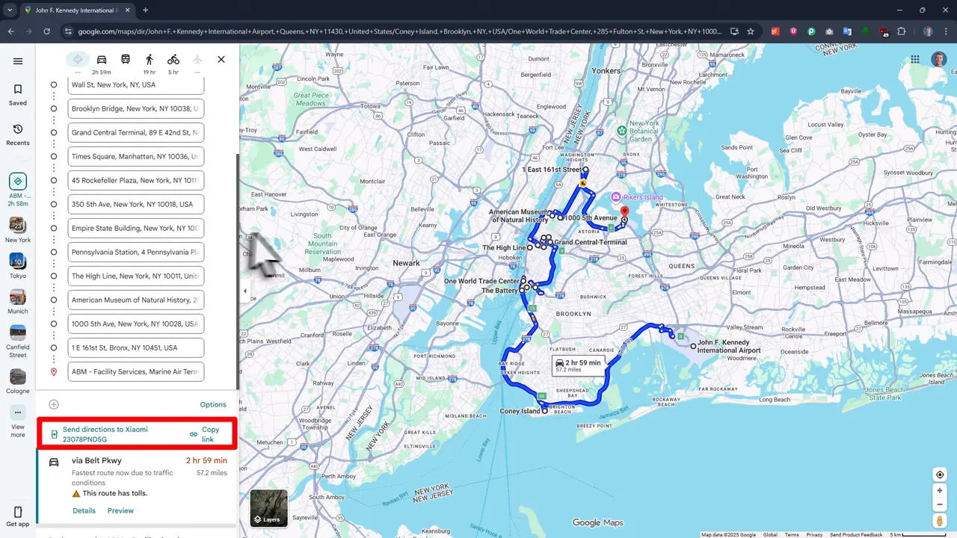Viewport: 957px width, 538px height.
Task: Switch to transit directions
Action: click(126, 59)
